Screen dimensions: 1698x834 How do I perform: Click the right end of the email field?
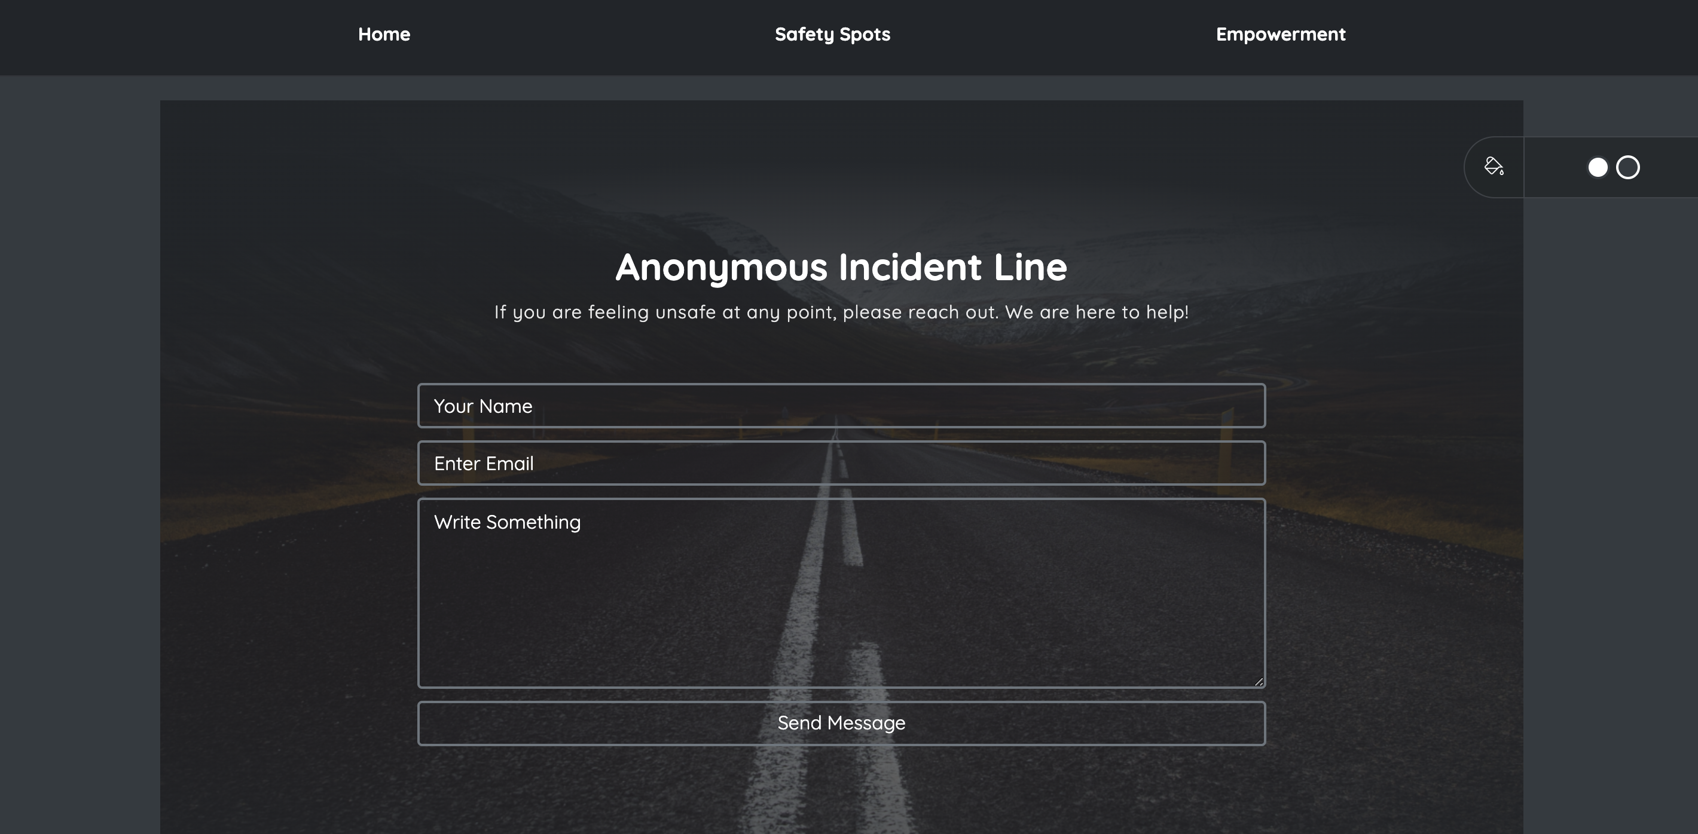(1239, 463)
